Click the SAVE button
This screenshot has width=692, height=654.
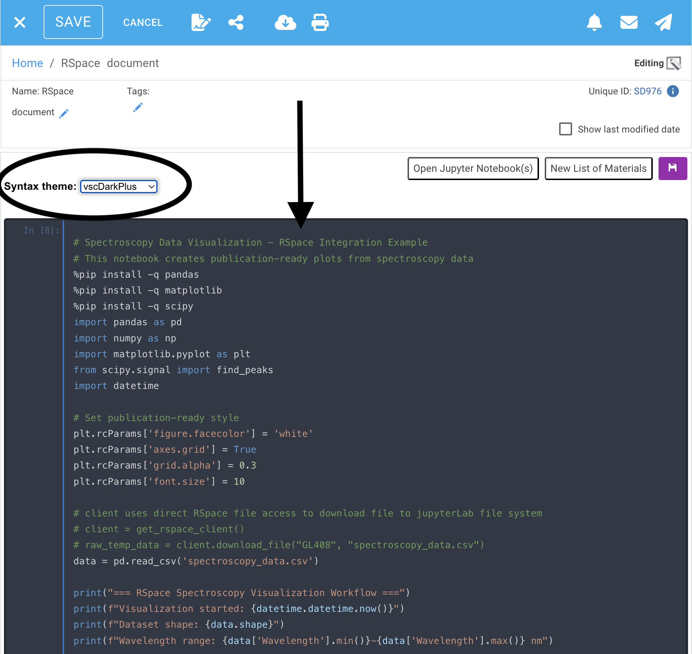73,22
